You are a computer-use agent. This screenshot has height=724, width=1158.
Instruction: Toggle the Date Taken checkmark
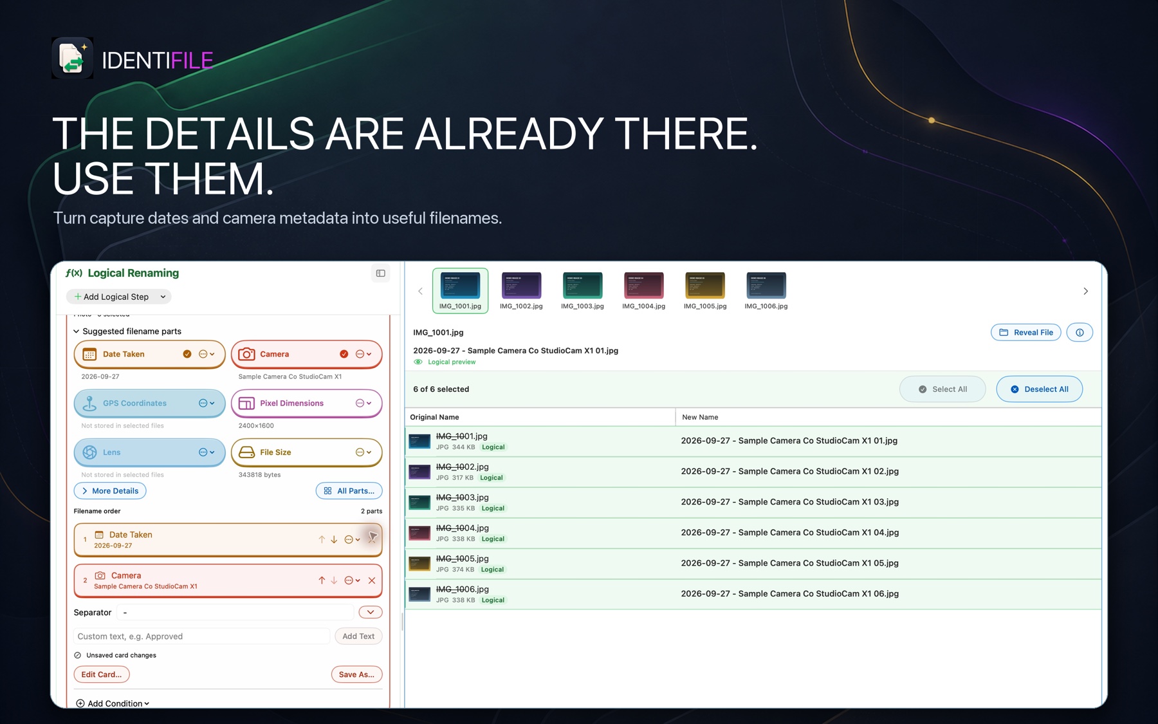point(187,355)
